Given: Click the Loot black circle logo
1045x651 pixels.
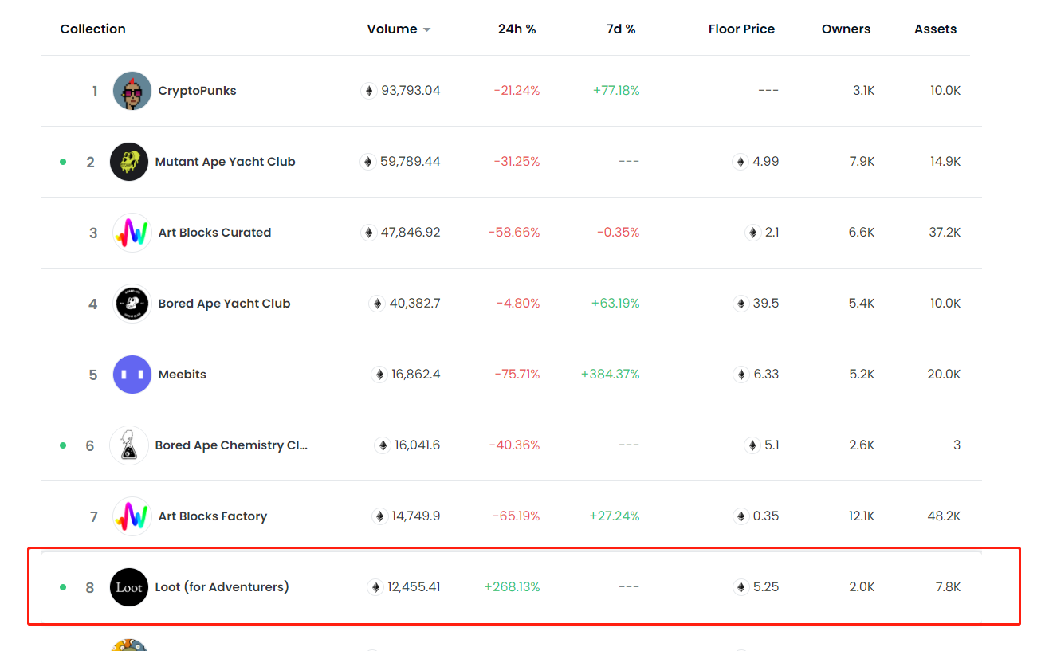Looking at the screenshot, I should pyautogui.click(x=129, y=587).
